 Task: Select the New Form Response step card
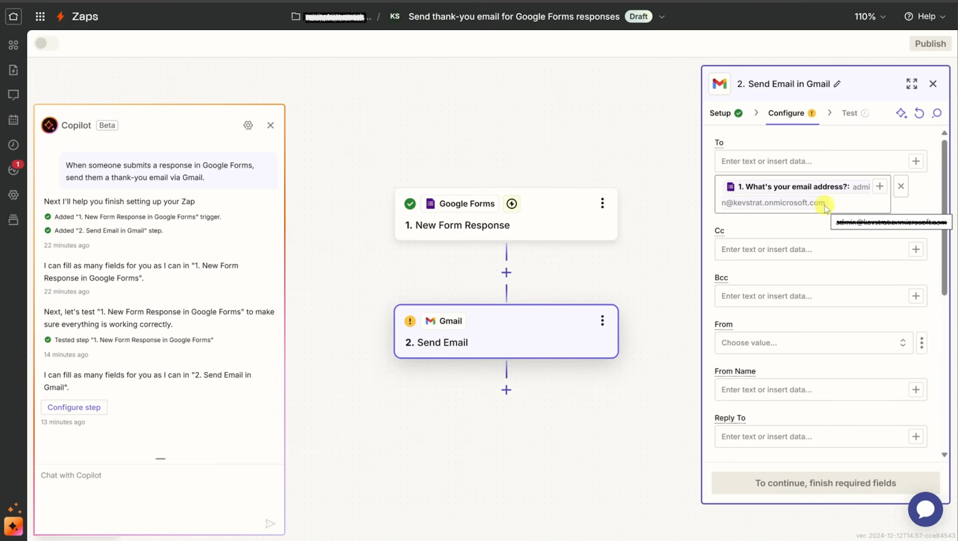pos(506,214)
